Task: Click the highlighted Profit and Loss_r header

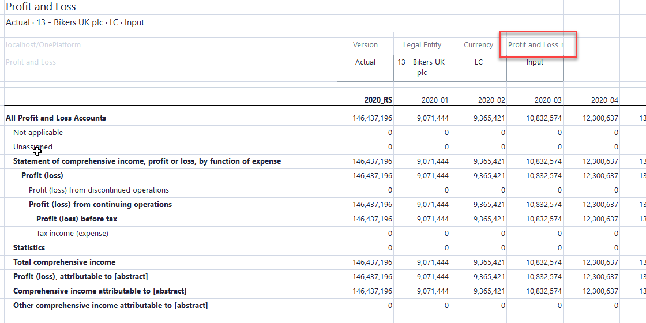Action: pyautogui.click(x=535, y=45)
